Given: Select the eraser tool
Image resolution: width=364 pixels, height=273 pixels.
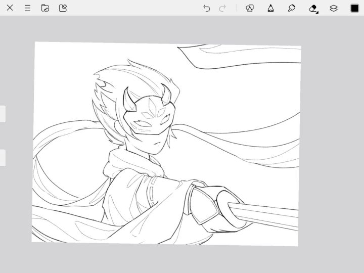Looking at the screenshot, I should tap(313, 8).
